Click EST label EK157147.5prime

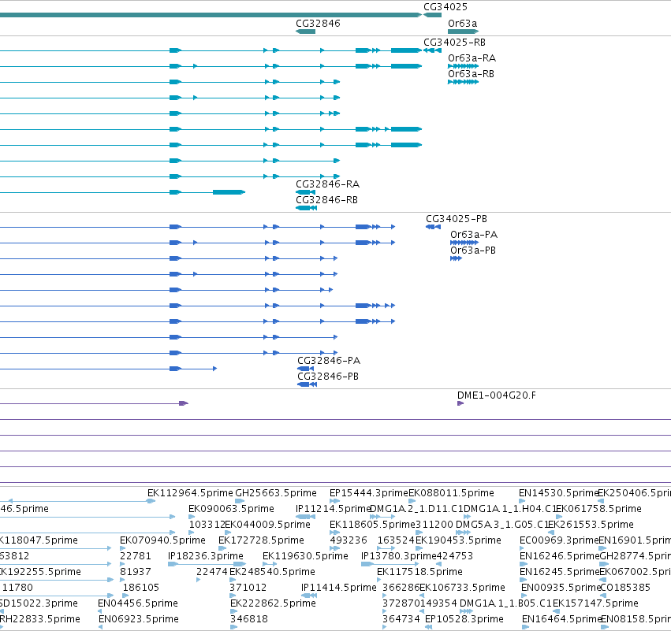tap(595, 603)
